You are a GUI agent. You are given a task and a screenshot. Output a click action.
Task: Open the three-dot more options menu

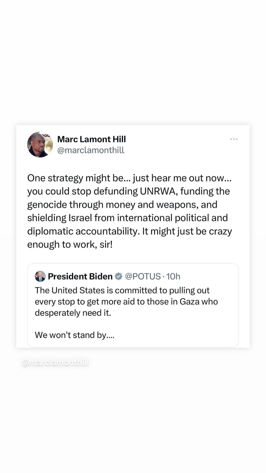pyautogui.click(x=234, y=139)
